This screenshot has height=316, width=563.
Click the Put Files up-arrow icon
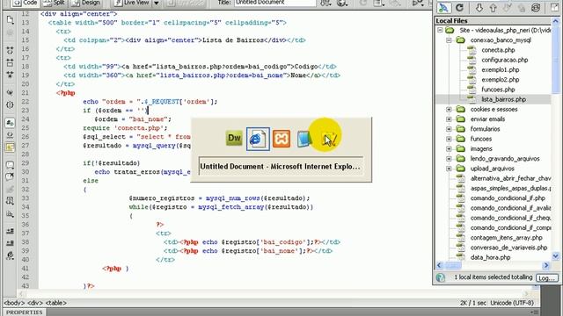coord(493,8)
